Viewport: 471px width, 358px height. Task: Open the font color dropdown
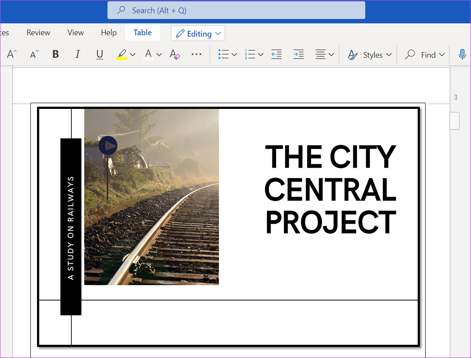click(x=159, y=54)
